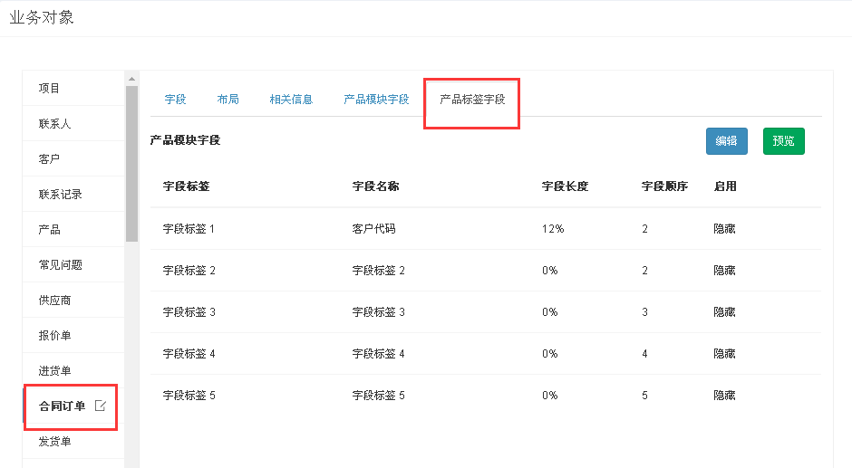The width and height of the screenshot is (852, 468).
Task: Go to the 产品模块字段 tab
Action: click(x=376, y=100)
